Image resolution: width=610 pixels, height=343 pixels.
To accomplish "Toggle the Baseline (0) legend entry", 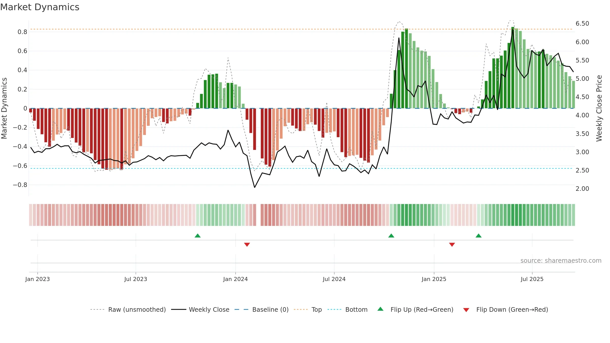I will 261,309.
